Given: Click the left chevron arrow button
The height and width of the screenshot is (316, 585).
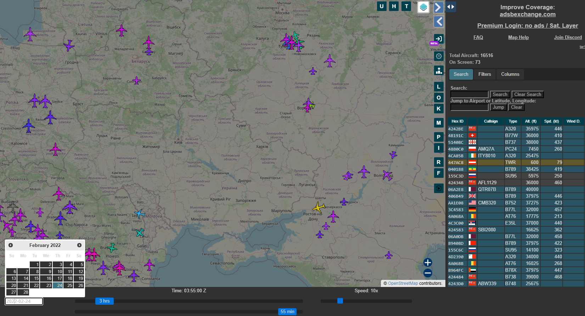Looking at the screenshot, I should (439, 22).
